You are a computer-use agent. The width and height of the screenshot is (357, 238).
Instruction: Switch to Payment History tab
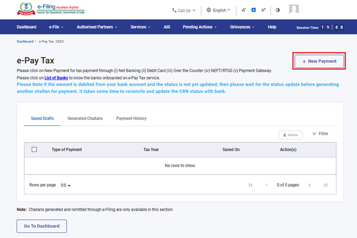click(131, 118)
